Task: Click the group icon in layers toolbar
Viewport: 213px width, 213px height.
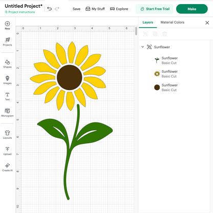Action: [145, 34]
